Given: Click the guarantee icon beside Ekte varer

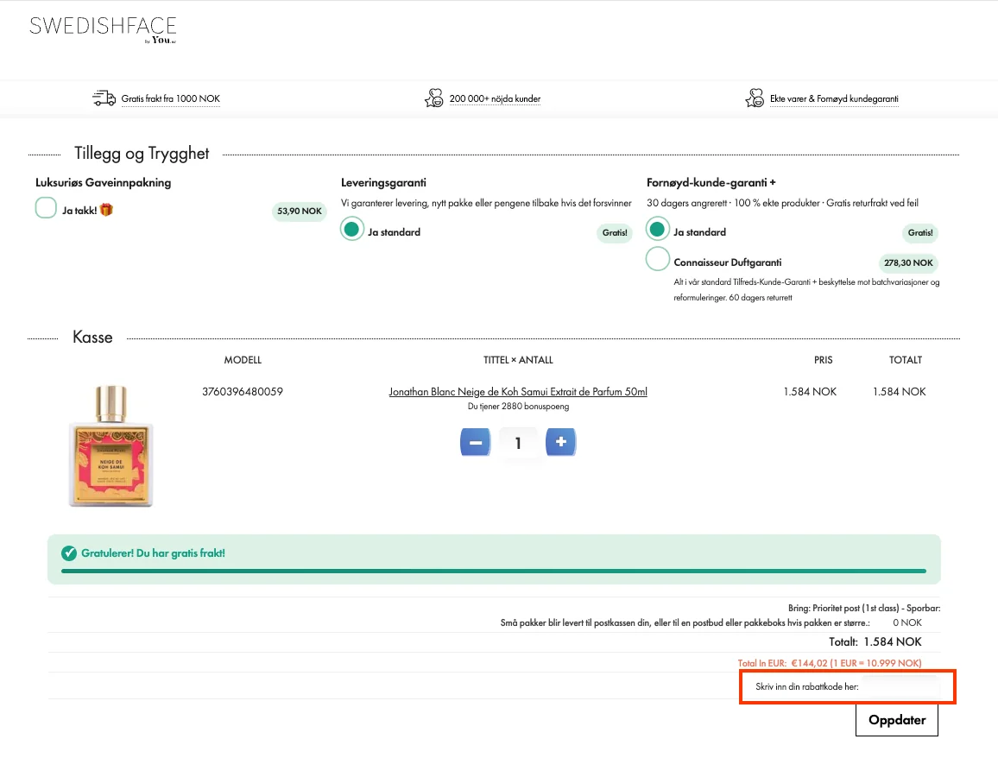Looking at the screenshot, I should tap(755, 98).
